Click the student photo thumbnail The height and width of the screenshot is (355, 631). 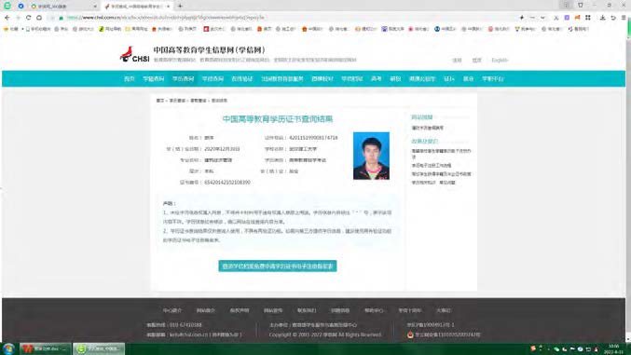tap(371, 156)
